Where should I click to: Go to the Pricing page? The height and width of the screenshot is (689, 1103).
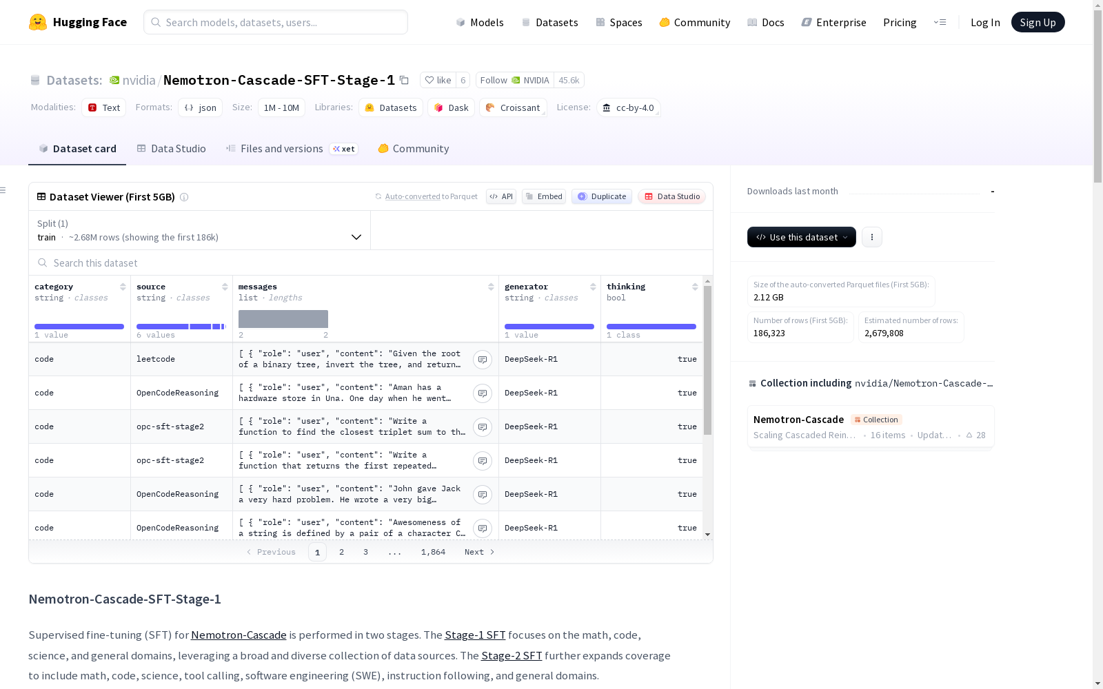(900, 22)
